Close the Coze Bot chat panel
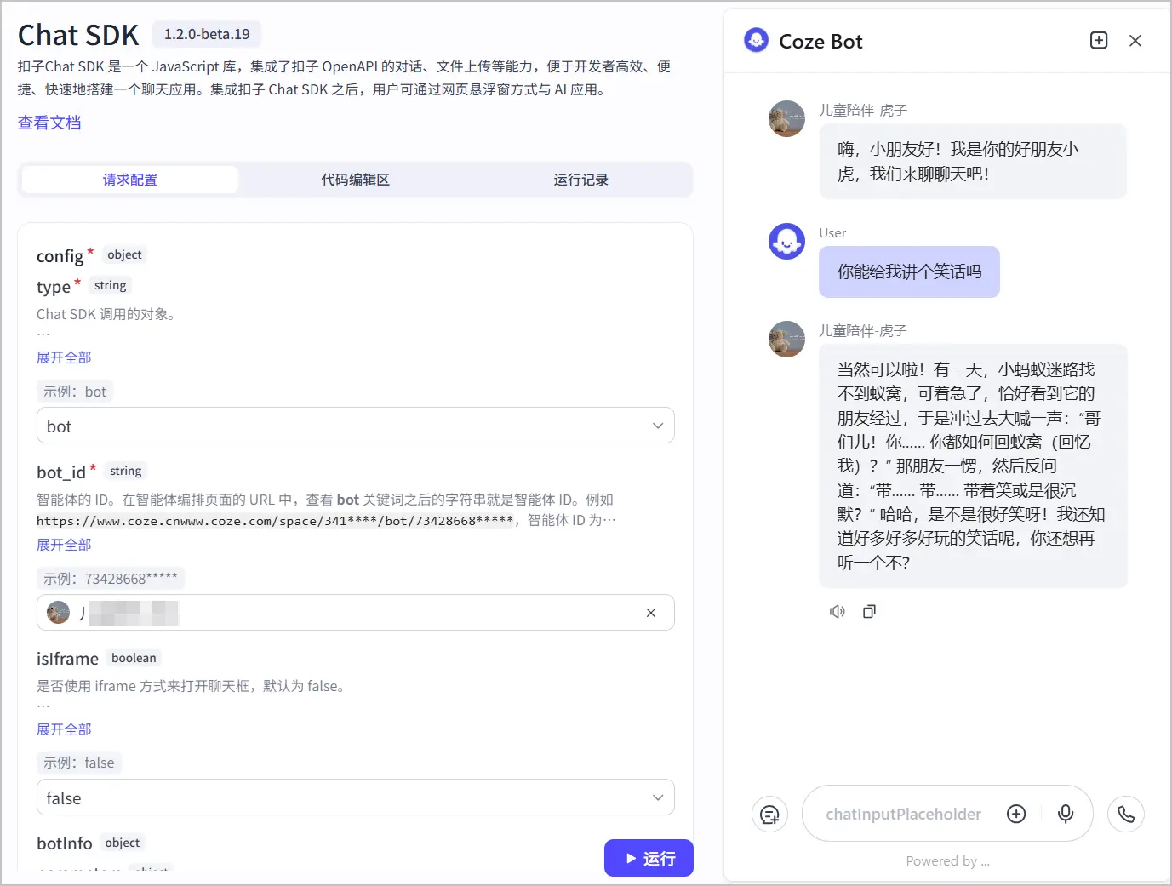1172x886 pixels. pyautogui.click(x=1135, y=41)
